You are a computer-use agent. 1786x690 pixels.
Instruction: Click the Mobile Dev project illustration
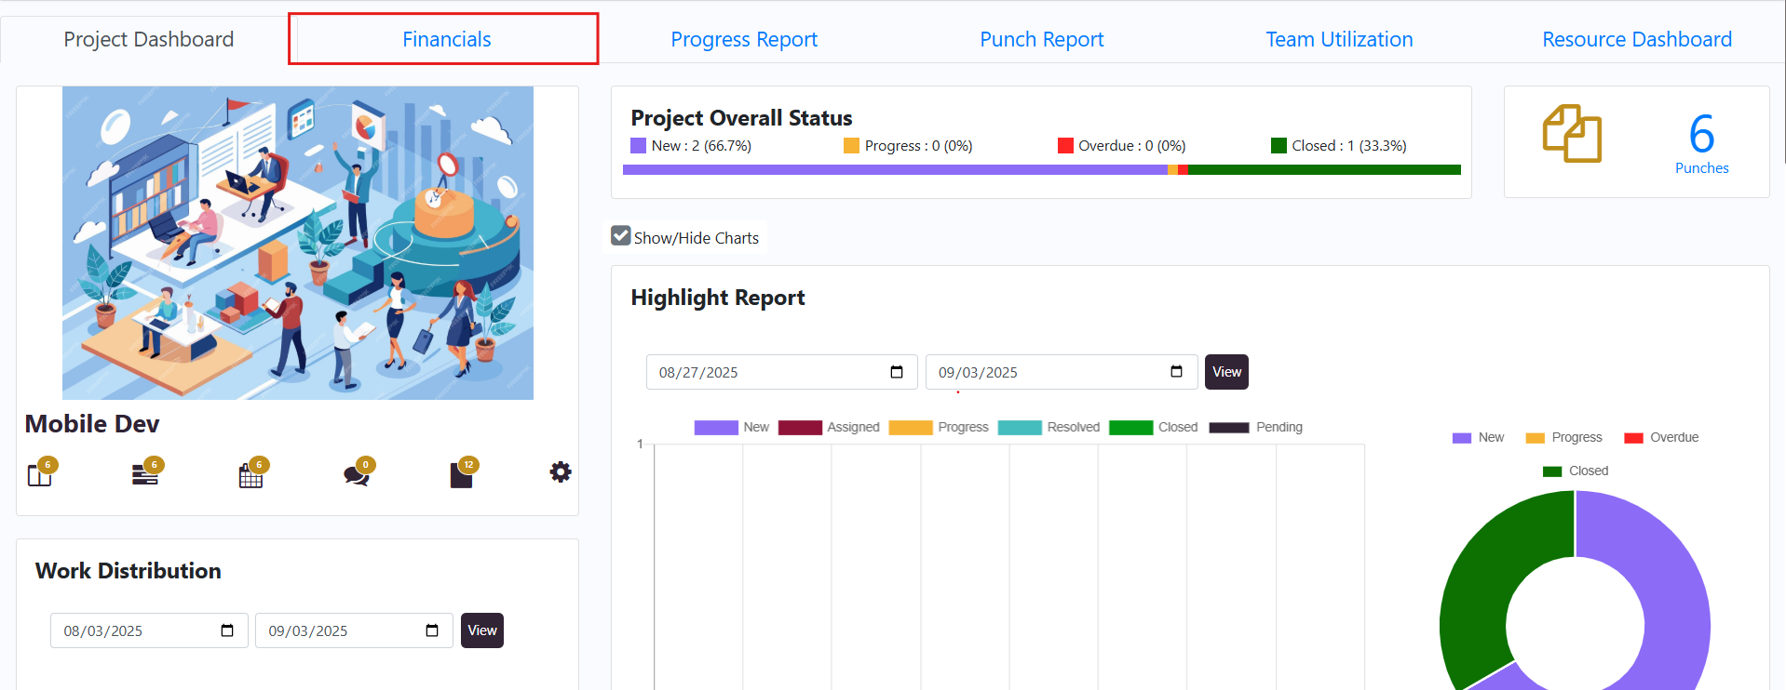coord(298,243)
